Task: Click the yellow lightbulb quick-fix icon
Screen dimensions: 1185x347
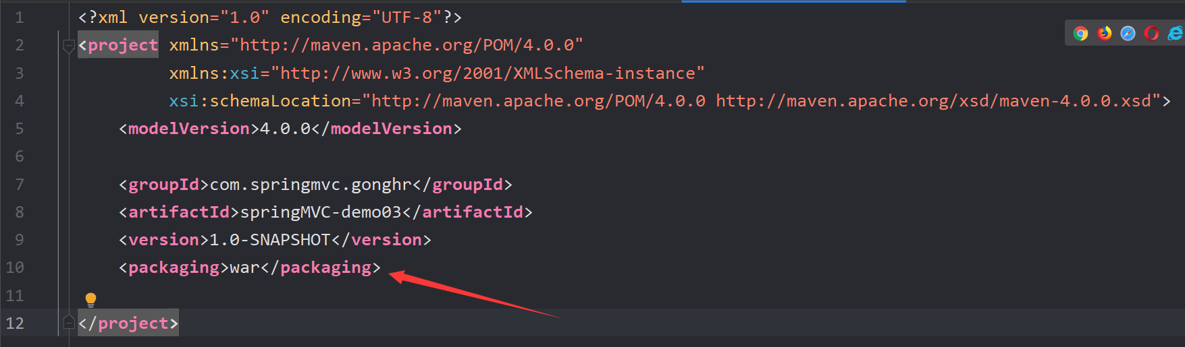Action: tap(91, 300)
